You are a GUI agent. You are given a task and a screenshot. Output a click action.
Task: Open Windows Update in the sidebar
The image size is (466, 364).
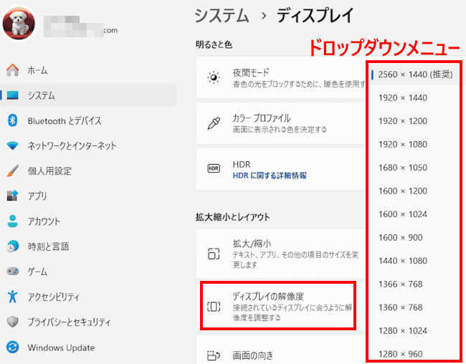61,348
